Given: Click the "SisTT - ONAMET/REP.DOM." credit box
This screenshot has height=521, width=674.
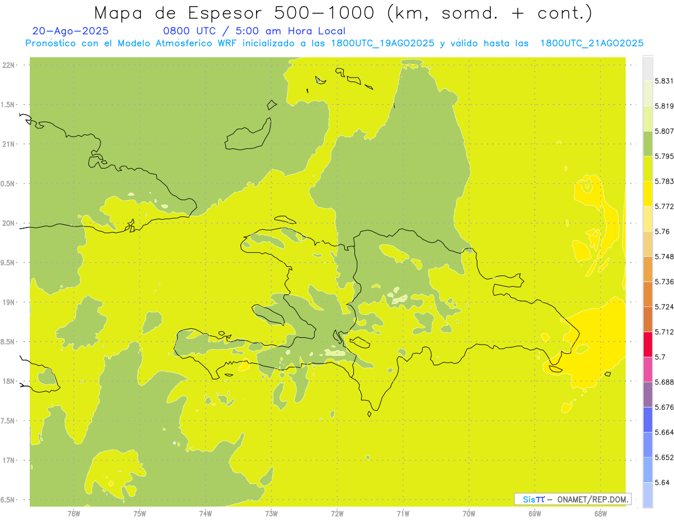Looking at the screenshot, I should pos(573,499).
